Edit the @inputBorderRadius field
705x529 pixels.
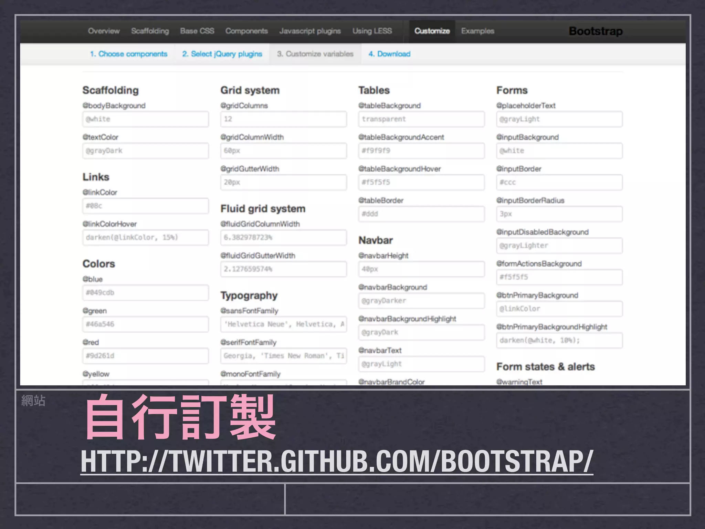[x=559, y=214]
